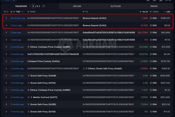Click the transaction link icon in header
The height and width of the screenshot is (117, 175).
pyautogui.click(x=7, y=12)
